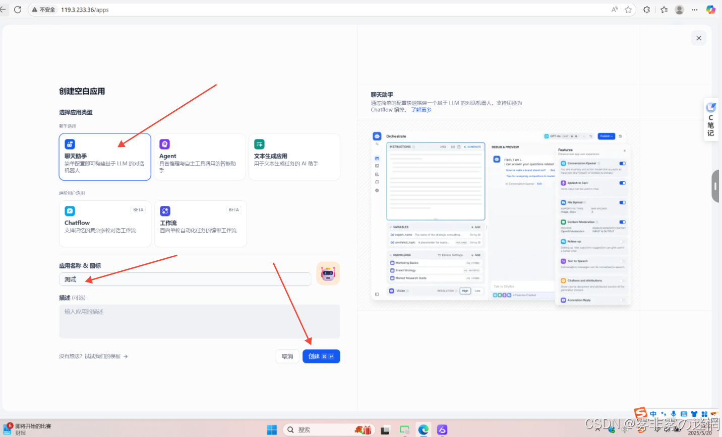The image size is (722, 437).
Task: Switch to Microsoft Edge on taskbar
Action: 424,429
